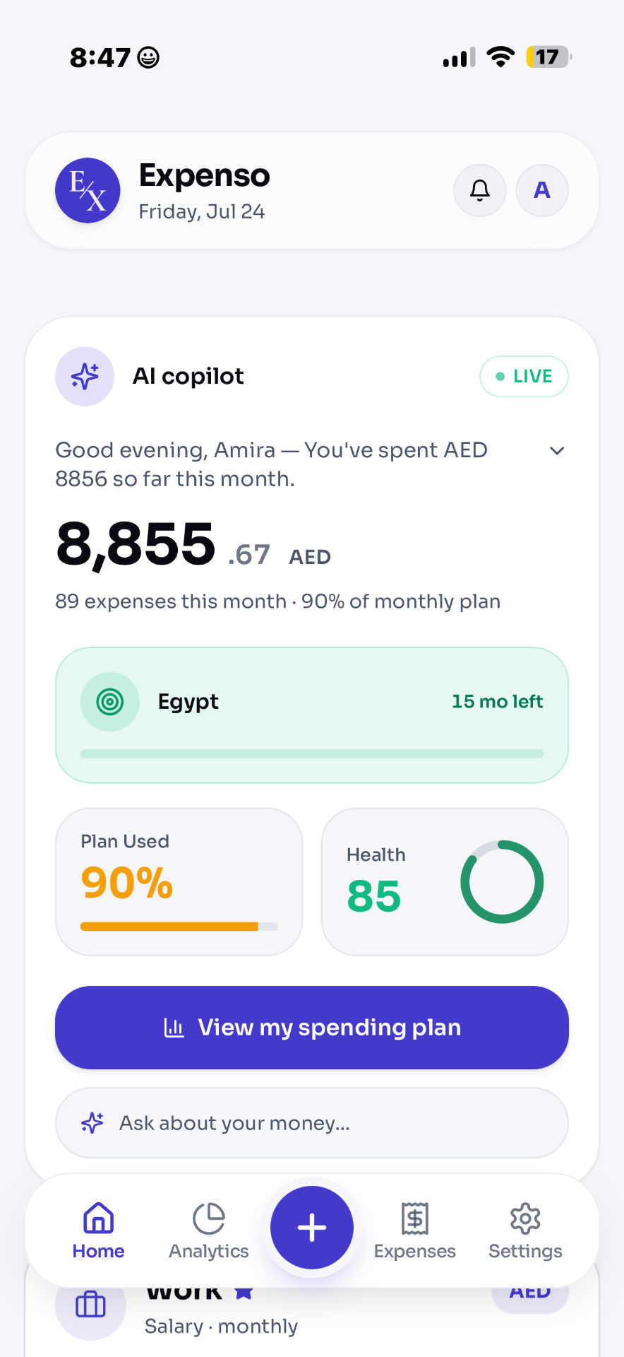Tap the Egypt goal target icon
624x1357 pixels.
tap(110, 702)
